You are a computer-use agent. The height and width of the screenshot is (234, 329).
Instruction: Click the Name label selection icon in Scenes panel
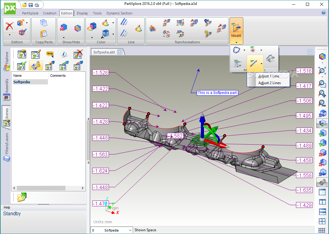click(50, 54)
